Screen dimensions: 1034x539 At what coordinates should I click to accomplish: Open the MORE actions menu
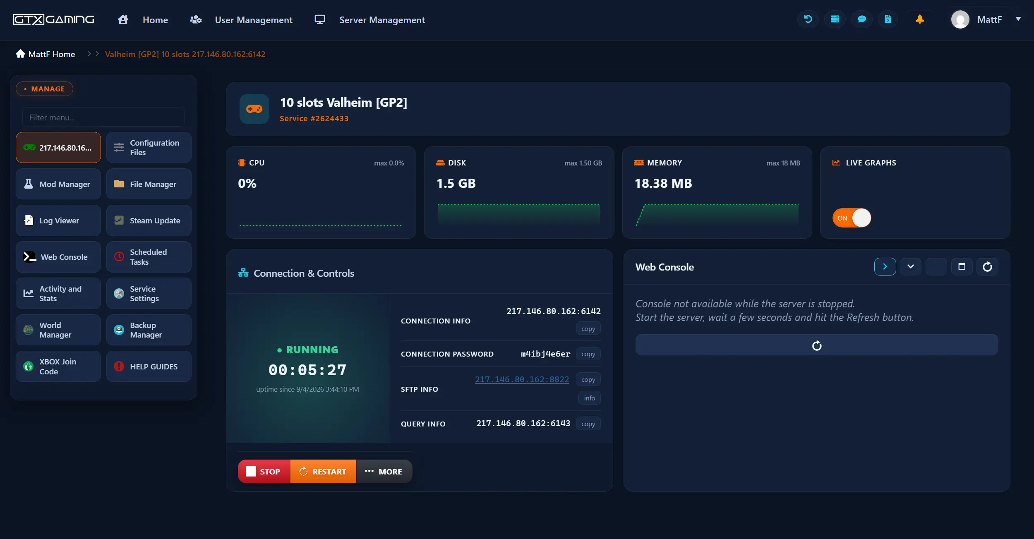pyautogui.click(x=384, y=471)
